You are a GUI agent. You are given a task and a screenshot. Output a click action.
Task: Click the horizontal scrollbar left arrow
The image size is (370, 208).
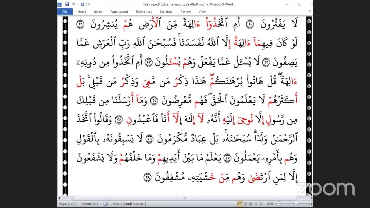click(60, 198)
